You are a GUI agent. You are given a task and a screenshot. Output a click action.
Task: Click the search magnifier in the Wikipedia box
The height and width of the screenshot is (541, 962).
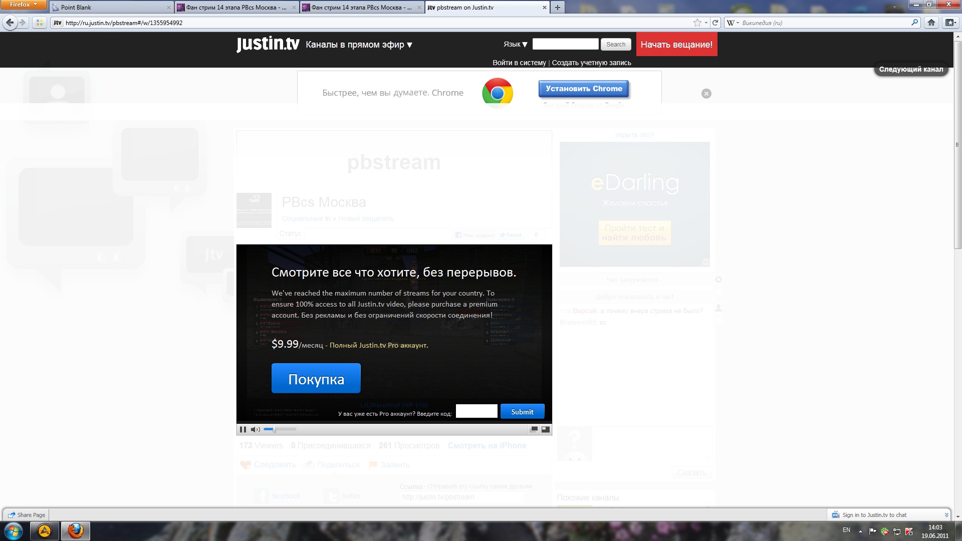(914, 23)
